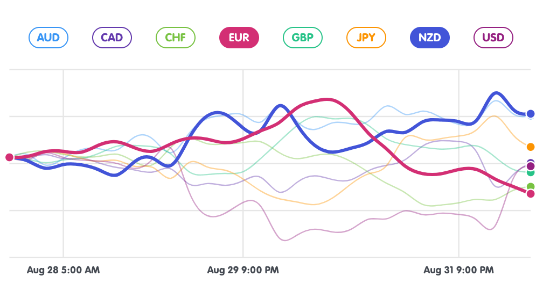Viewport: 543px width, 298px height.
Task: Turn on the JPY currency line
Action: point(366,38)
